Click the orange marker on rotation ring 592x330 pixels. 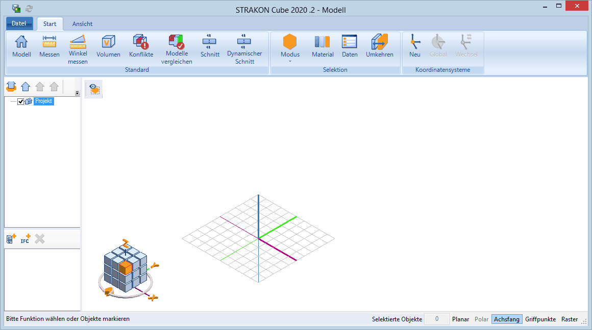pyautogui.click(x=109, y=291)
